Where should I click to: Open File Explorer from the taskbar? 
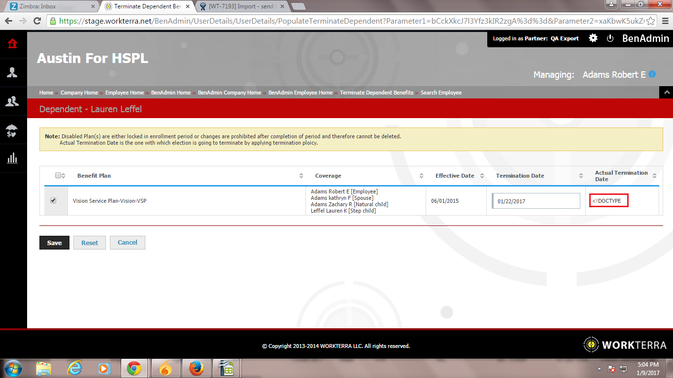coord(44,368)
